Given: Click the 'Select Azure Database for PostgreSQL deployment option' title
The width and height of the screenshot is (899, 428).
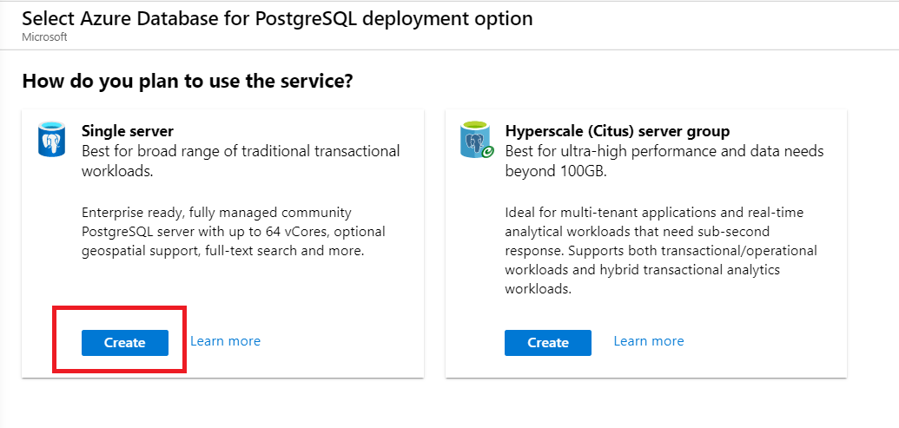Looking at the screenshot, I should 277,18.
